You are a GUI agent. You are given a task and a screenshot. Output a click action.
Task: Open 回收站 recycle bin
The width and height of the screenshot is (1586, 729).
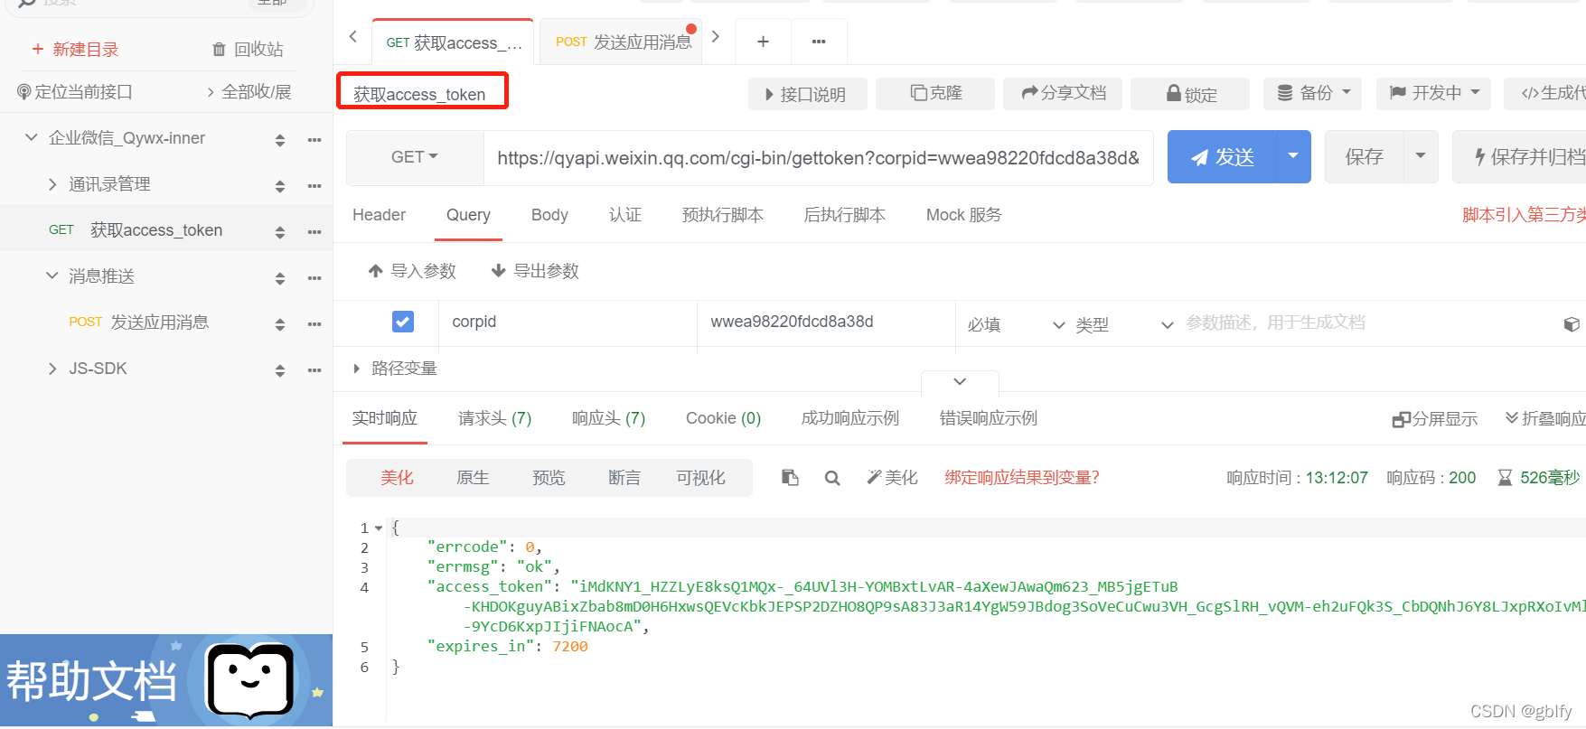[x=248, y=50]
